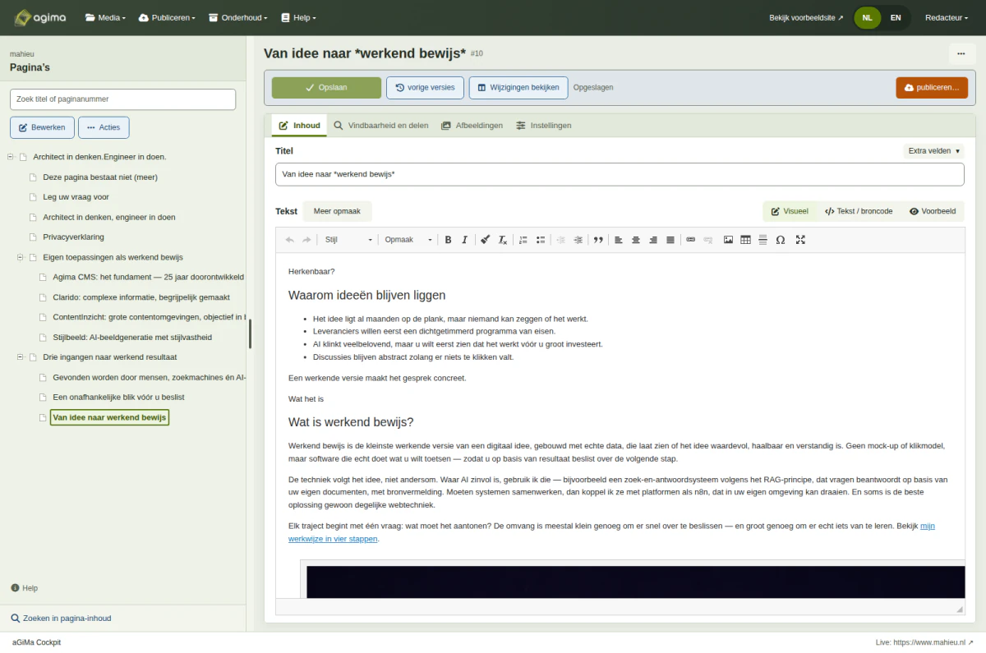
Task: Open the Extra velden dropdown
Action: (933, 151)
